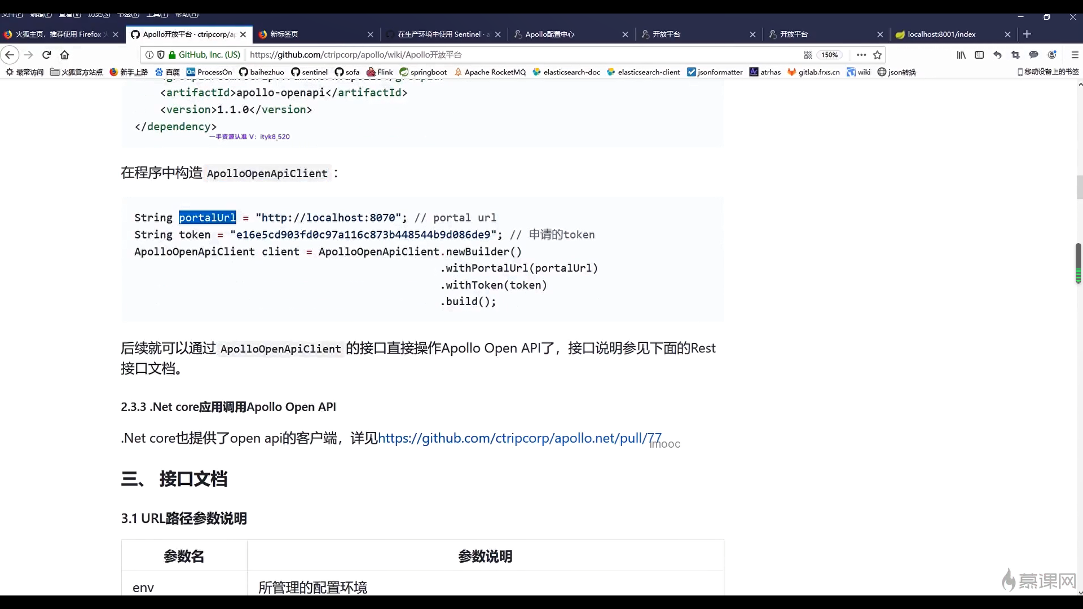1083x609 pixels.
Task: Open the Firefox account avatar icon
Action: point(1051,55)
